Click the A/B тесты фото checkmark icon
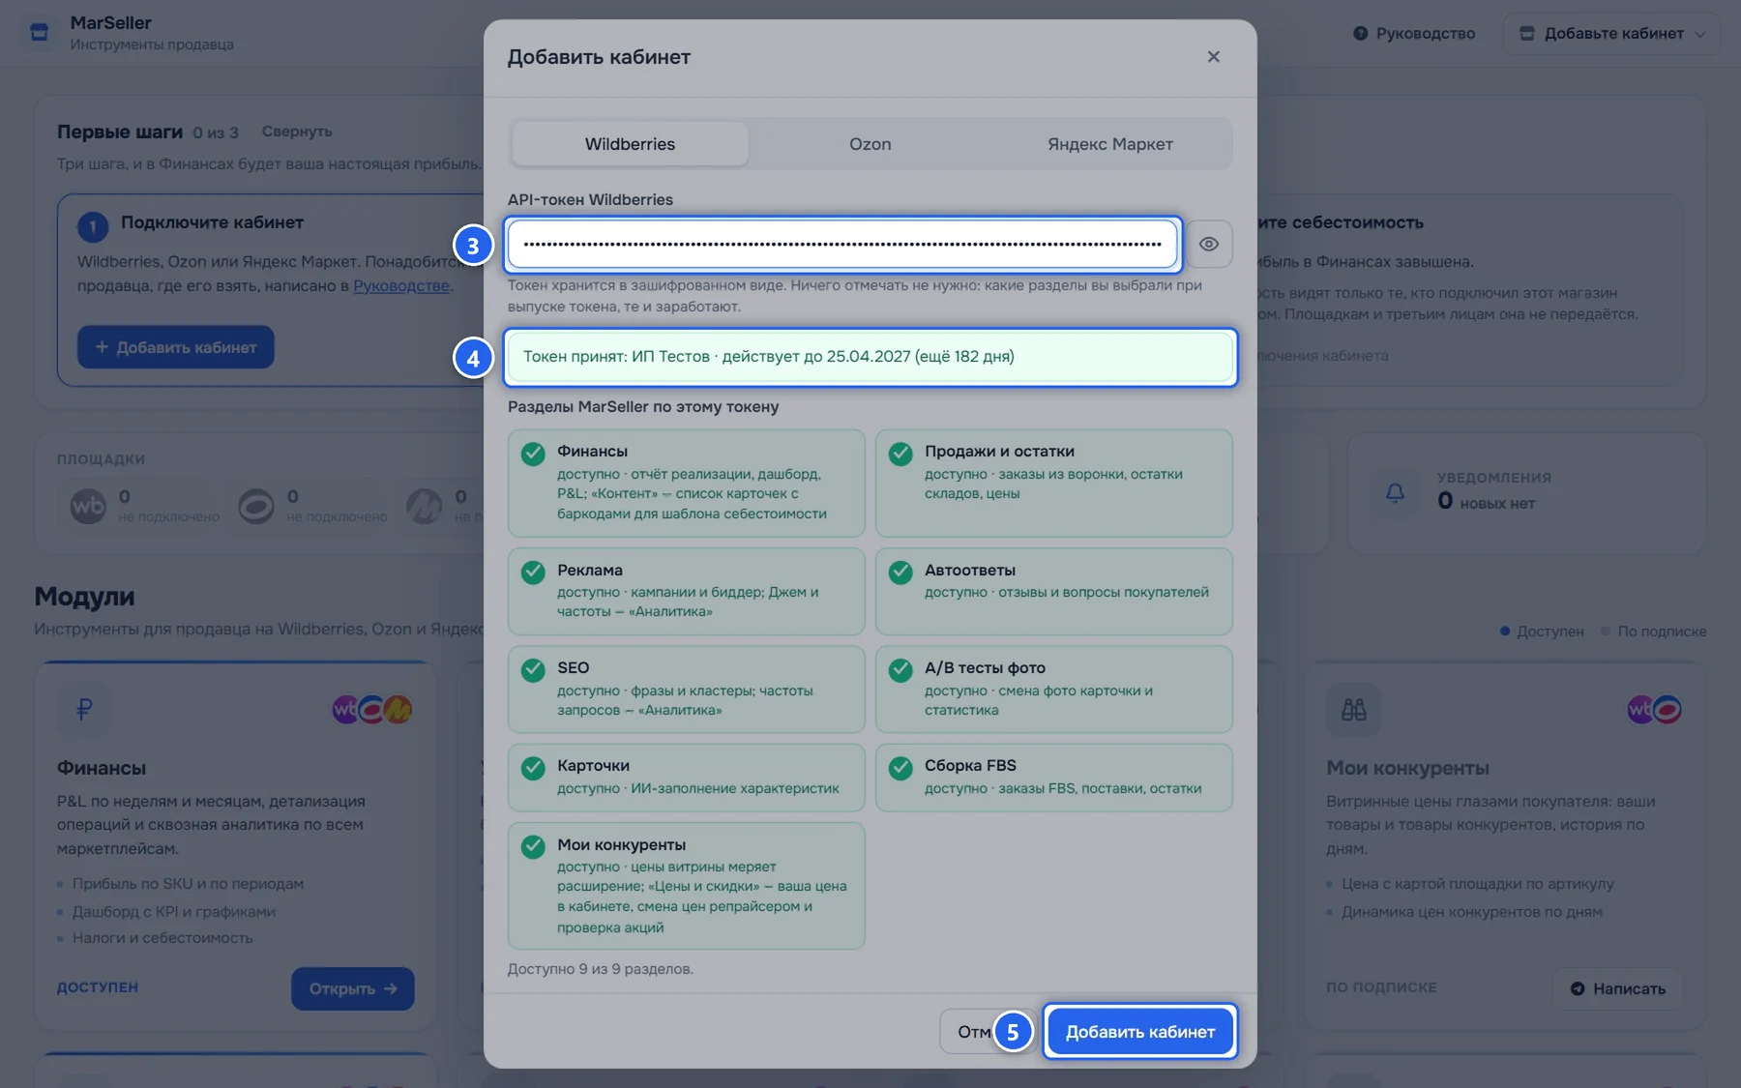Screen dimensions: 1741x1088 click(900, 669)
